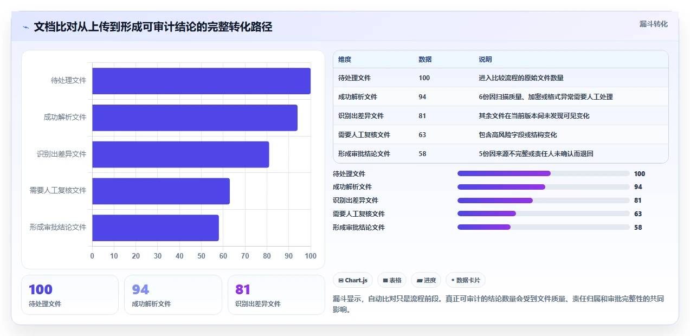Click the 需要人工复核文件 chart axis label
The height and width of the screenshot is (336, 690).
click(58, 191)
